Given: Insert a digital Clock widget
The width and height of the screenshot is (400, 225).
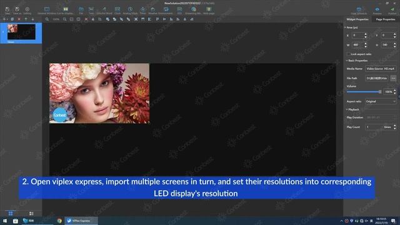Looking at the screenshot, I should [x=117, y=10].
